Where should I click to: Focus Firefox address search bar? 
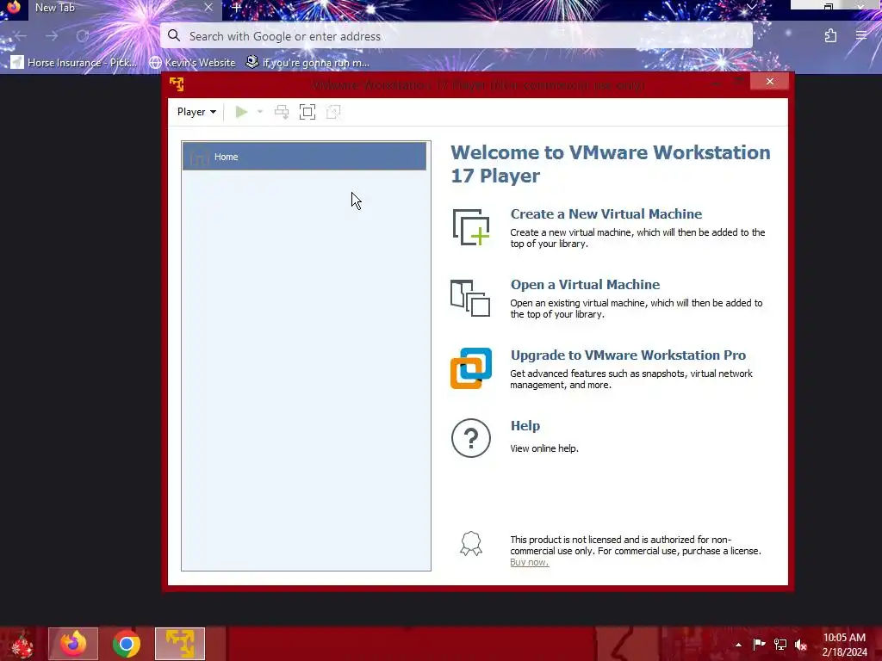pos(457,36)
